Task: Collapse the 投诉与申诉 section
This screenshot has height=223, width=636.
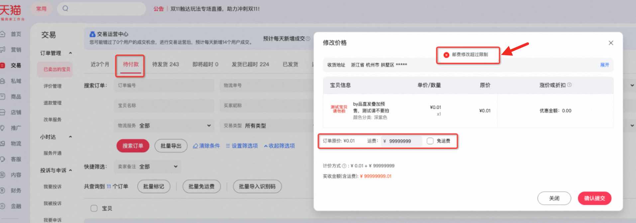Action: (70, 170)
